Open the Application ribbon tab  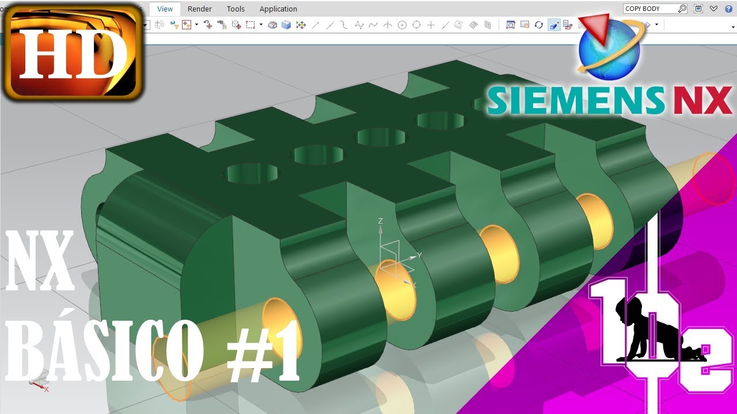coord(278,9)
